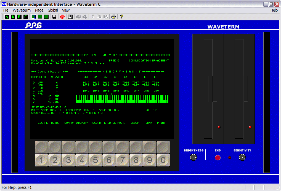Screen dimensions: 281x191
Task: Select the Waveterm C toolbar icon
Action: pyautogui.click(x=26, y=17)
